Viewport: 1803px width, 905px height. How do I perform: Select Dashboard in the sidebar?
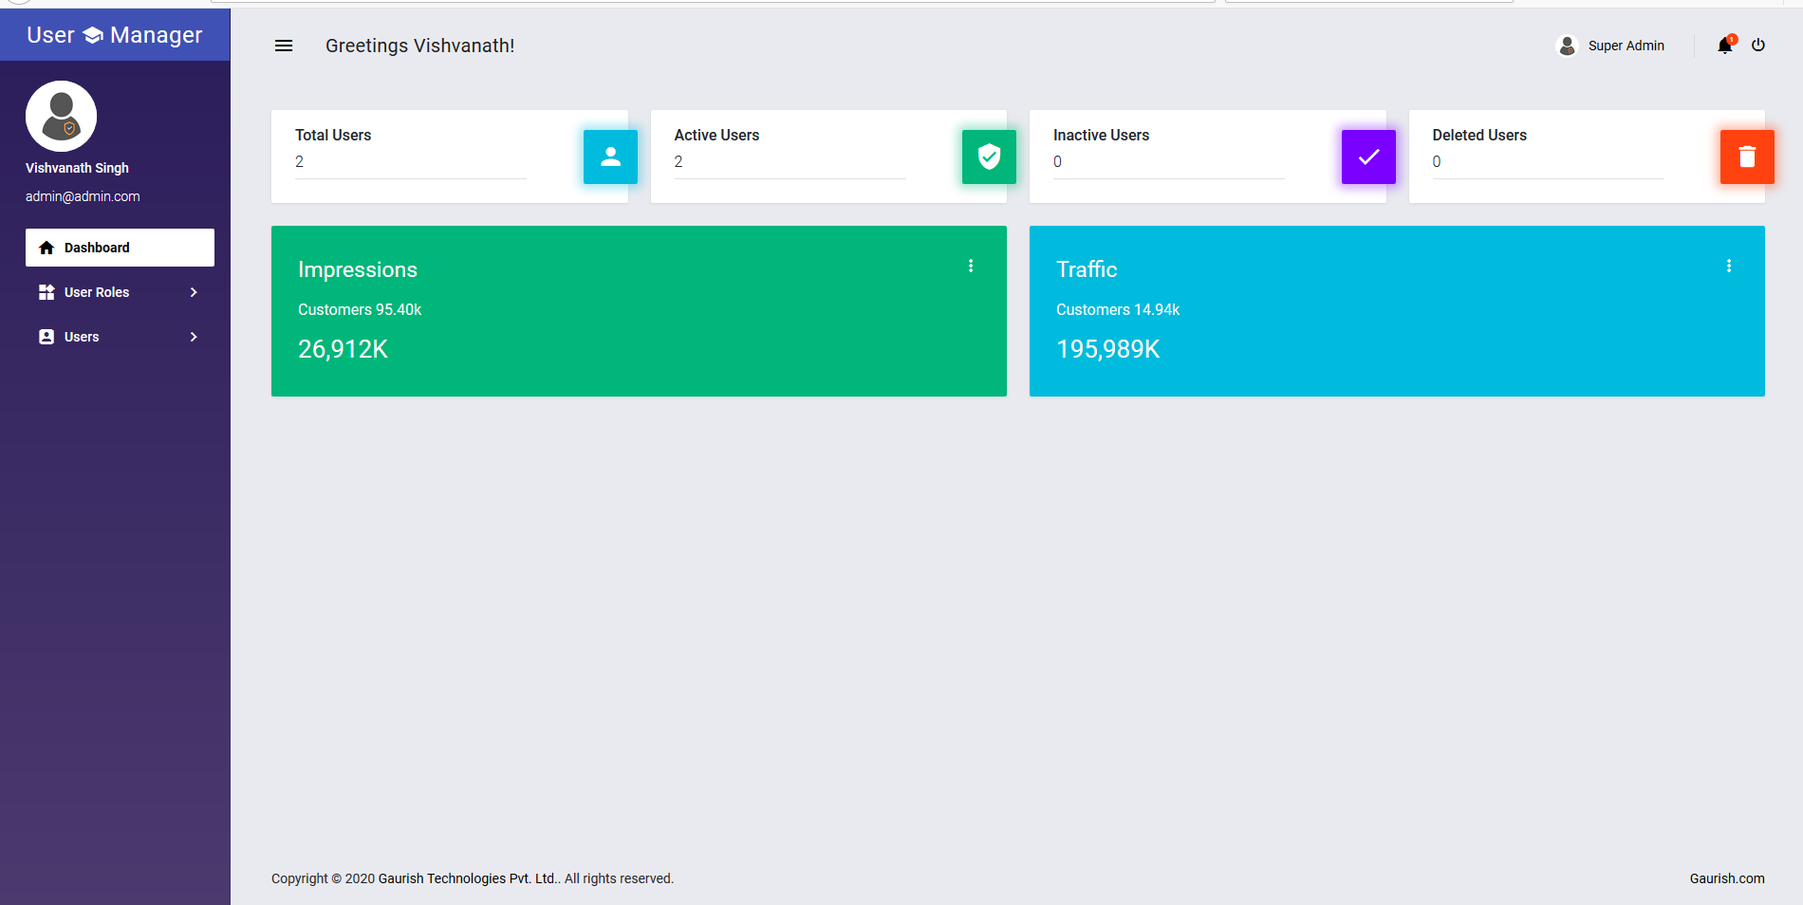[x=96, y=248]
